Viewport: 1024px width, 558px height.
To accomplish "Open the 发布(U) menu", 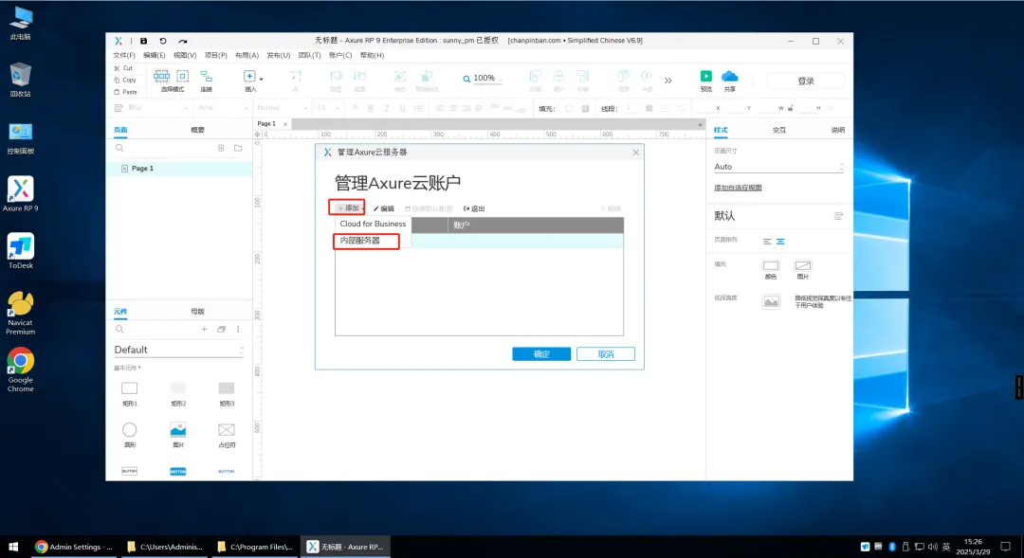I will coord(278,56).
